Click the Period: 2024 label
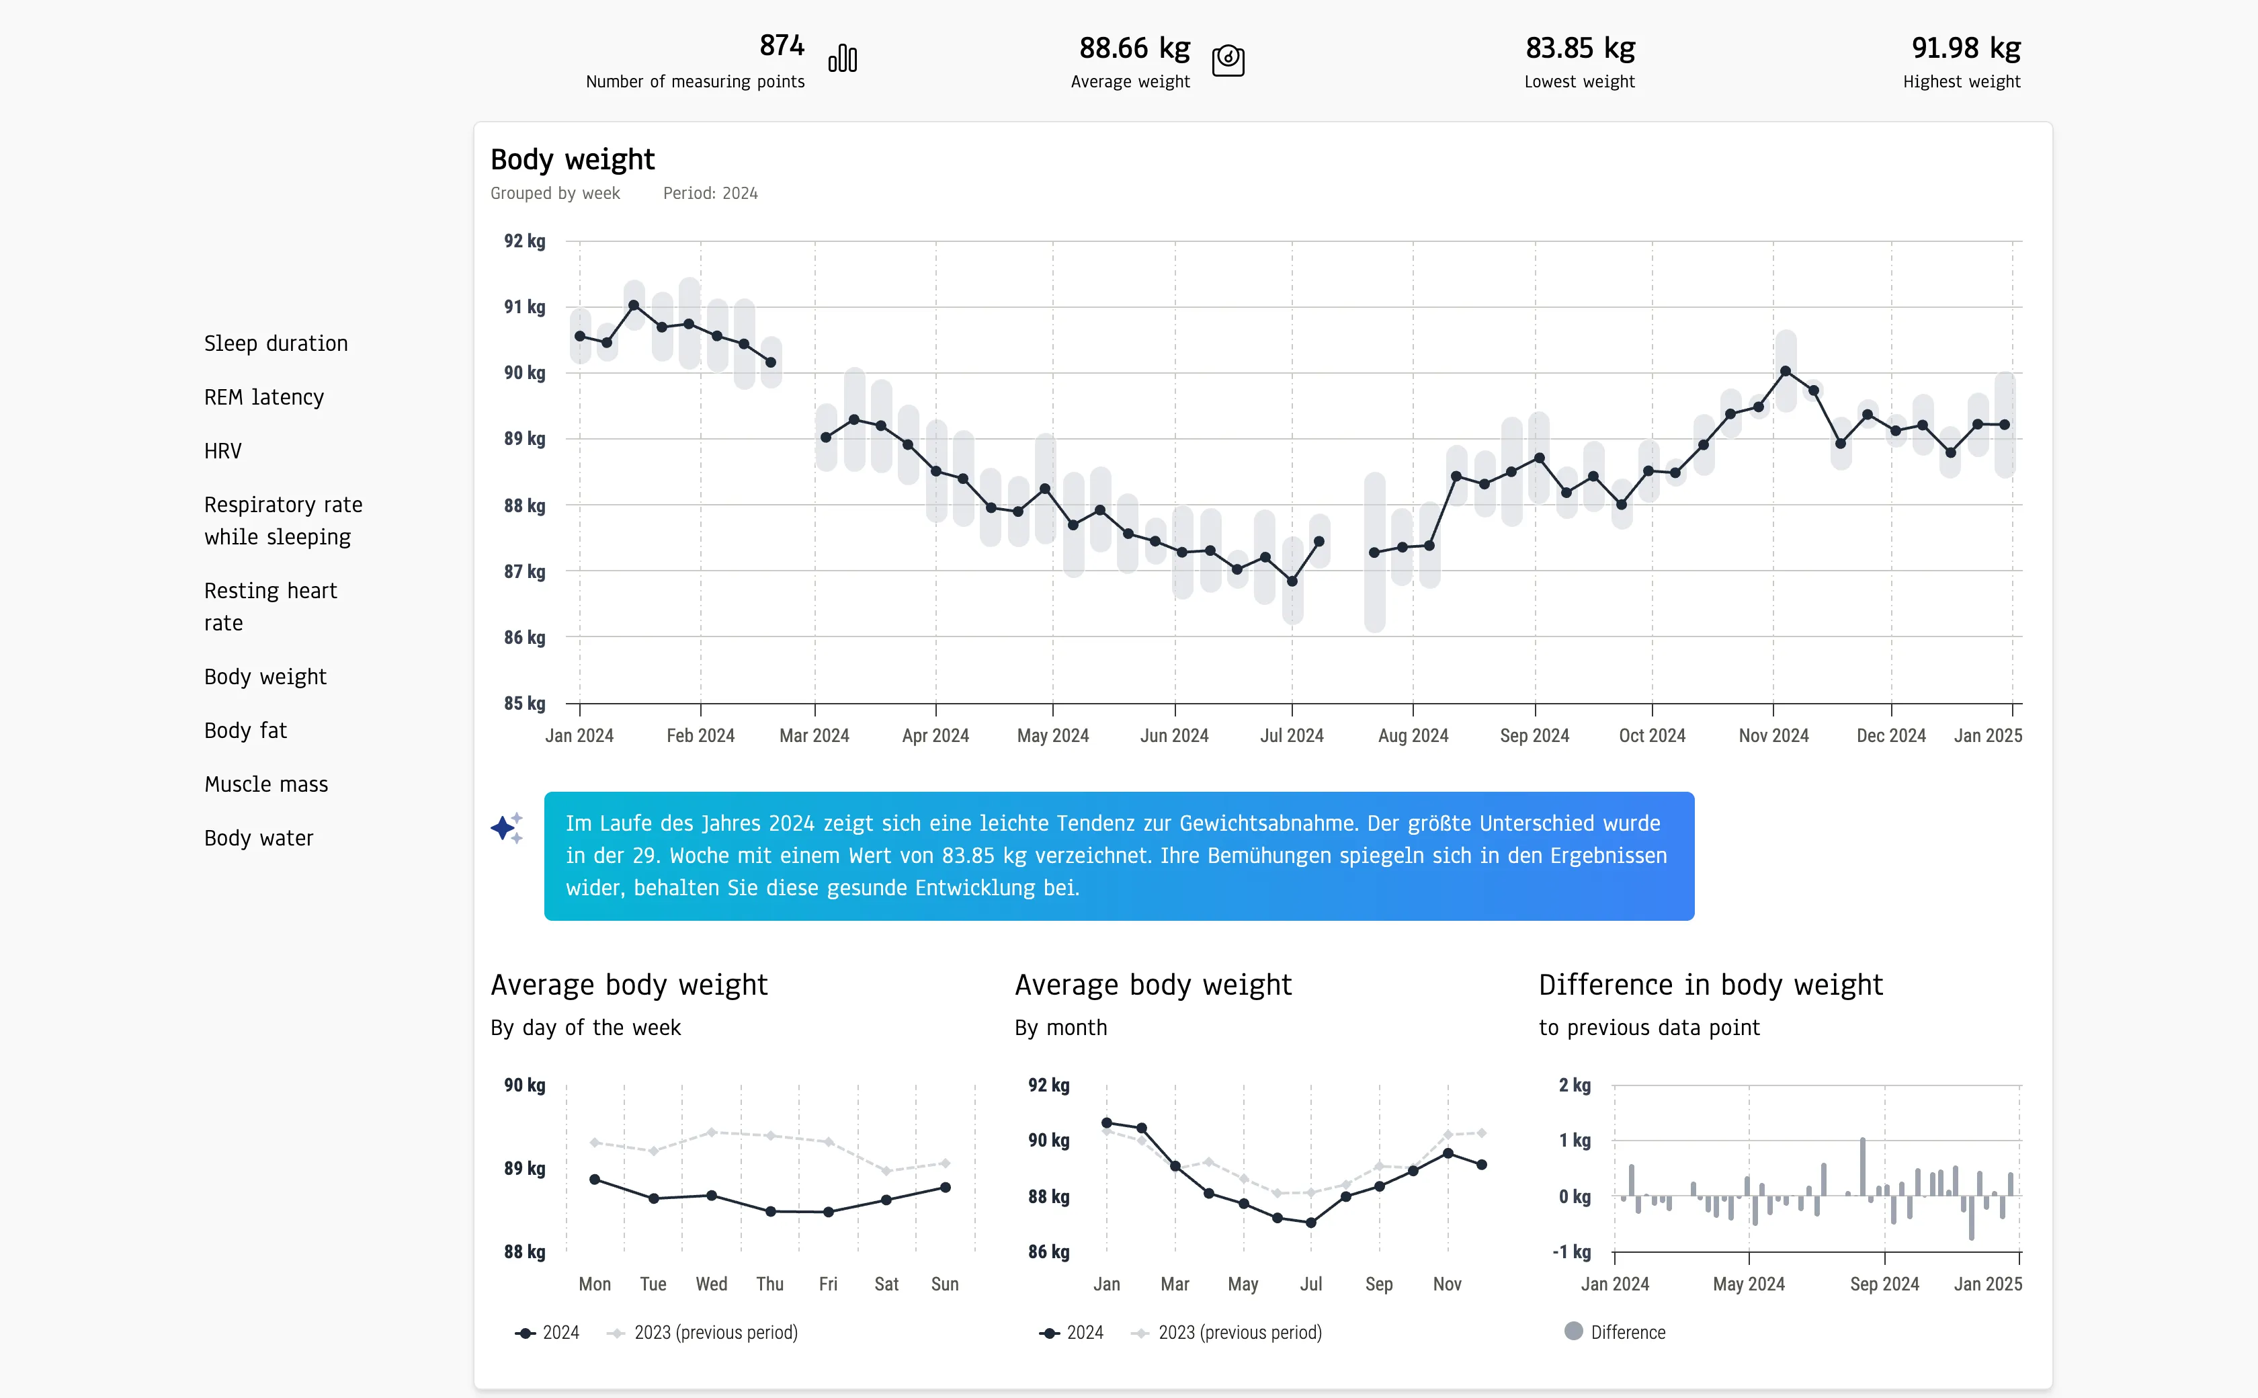Image resolution: width=2258 pixels, height=1398 pixels. 710,194
